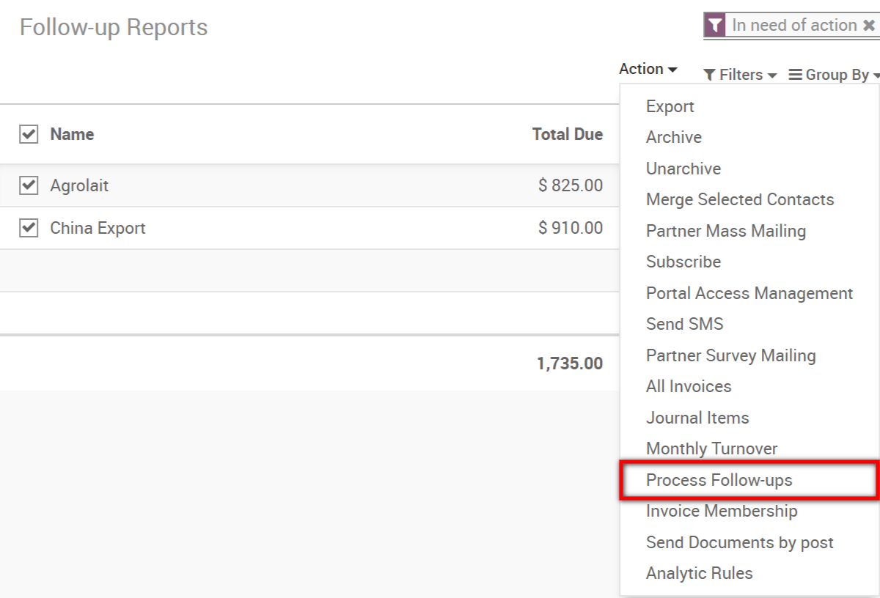Image resolution: width=880 pixels, height=598 pixels.
Task: Uncheck the China Export row checkbox
Action: tap(28, 228)
